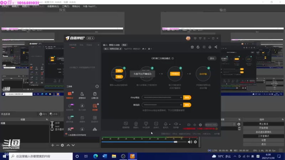
Task: Click the edit pill beside the title
Action: coord(124,45)
